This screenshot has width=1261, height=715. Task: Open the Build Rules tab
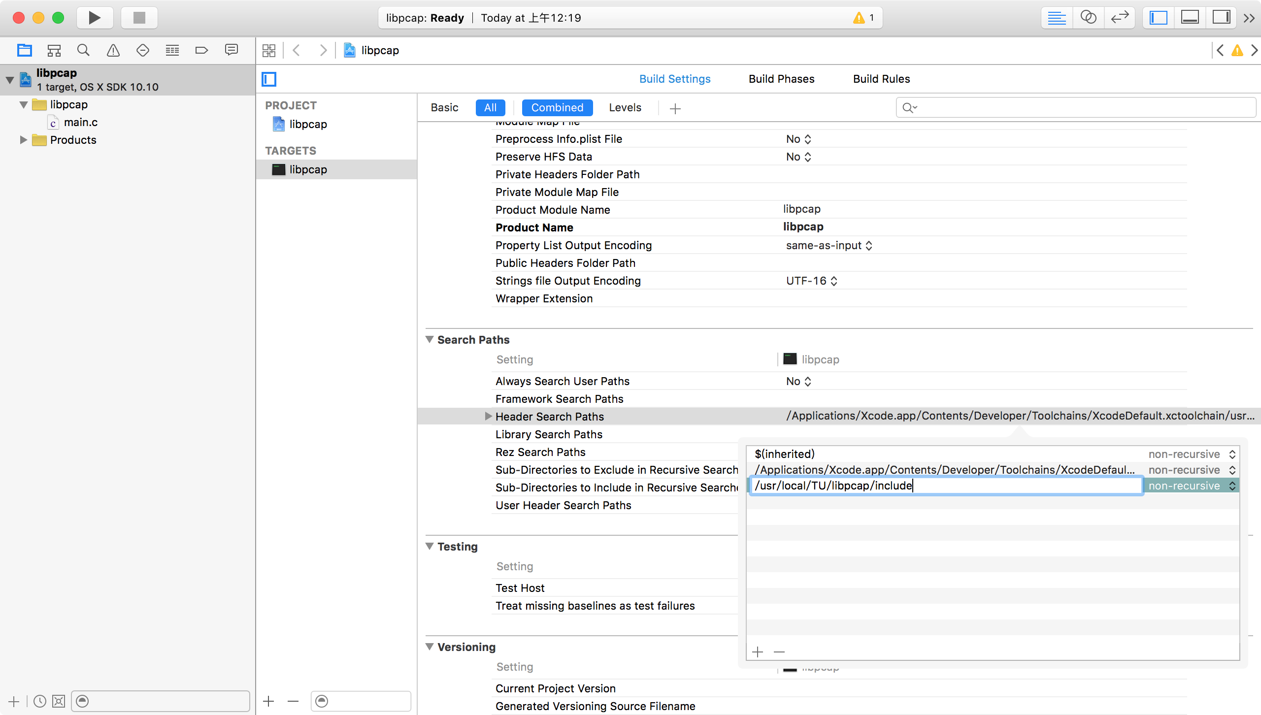[x=881, y=79]
